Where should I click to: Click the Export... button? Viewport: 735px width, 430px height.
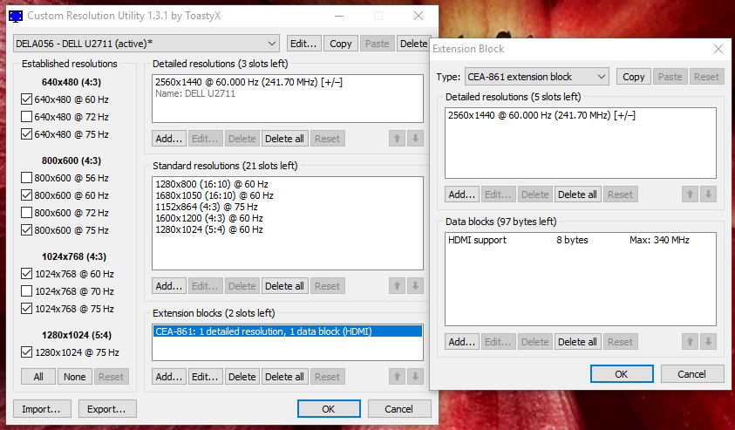click(108, 408)
